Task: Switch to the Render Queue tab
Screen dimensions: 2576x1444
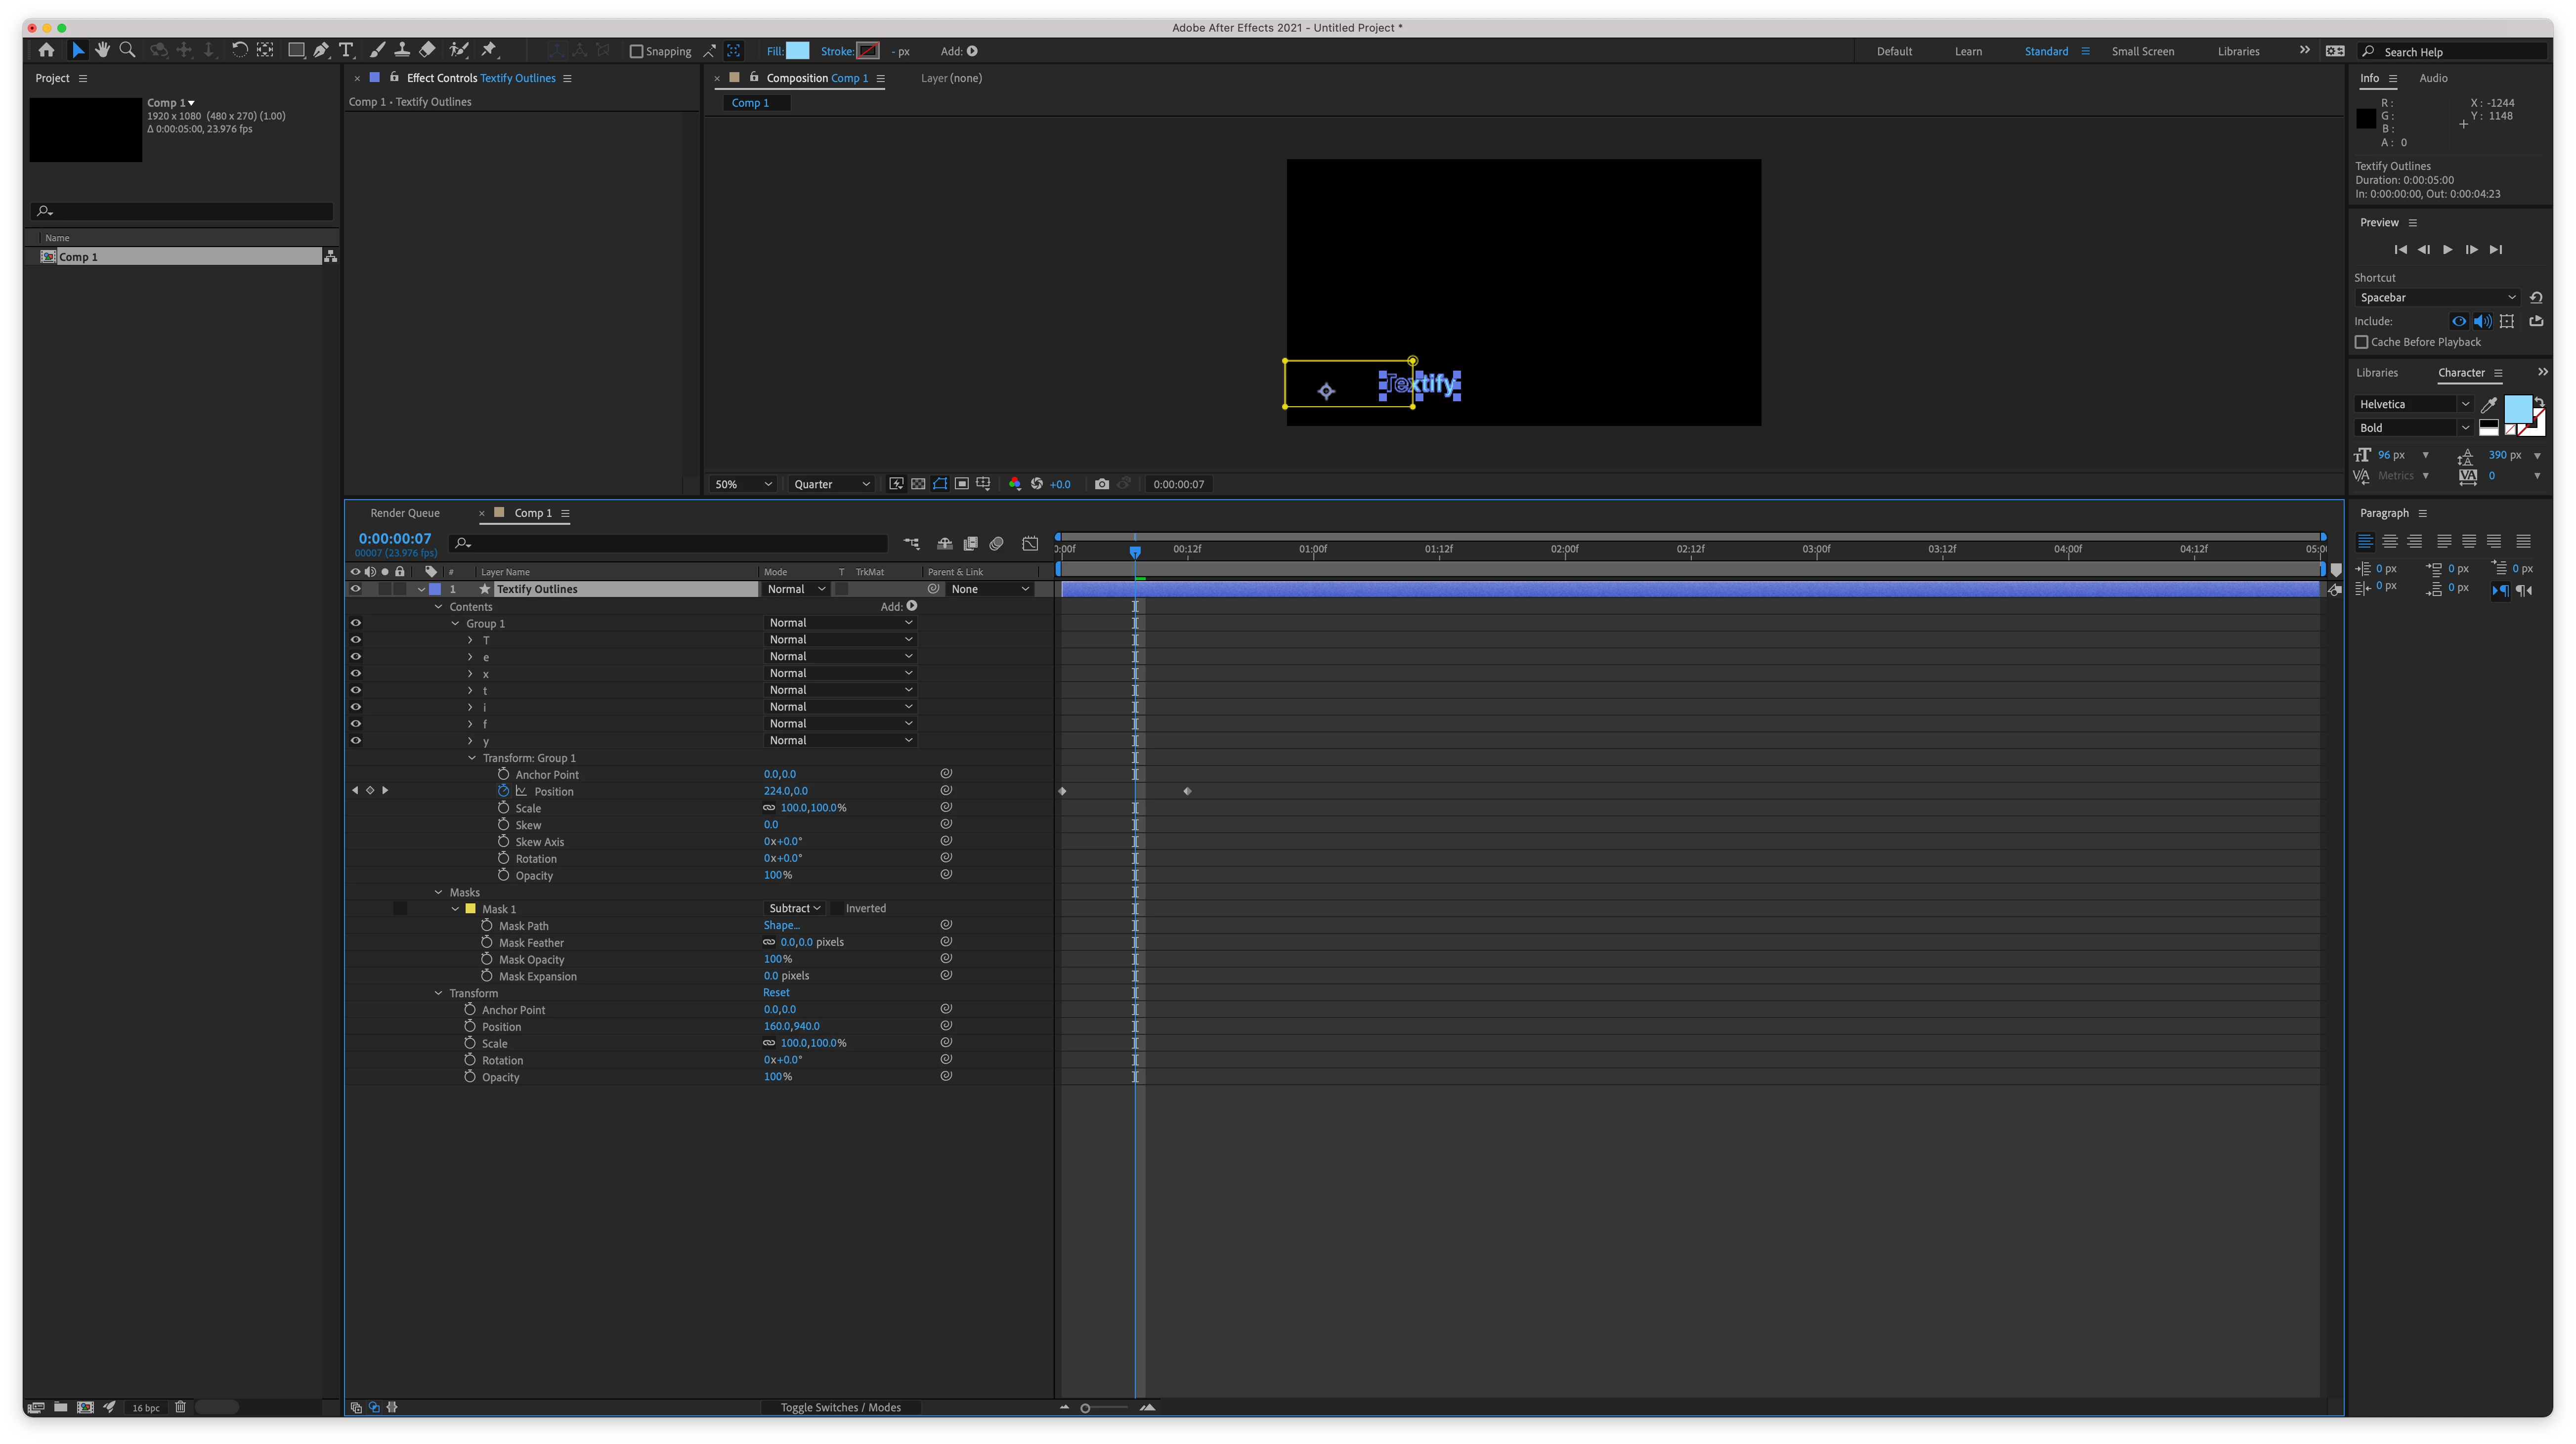Action: (x=405, y=513)
